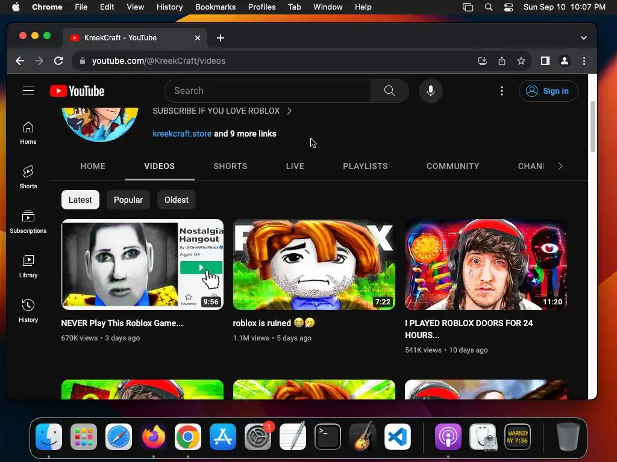Click the site lock icon
Viewport: 617px width, 462px height.
coord(82,61)
